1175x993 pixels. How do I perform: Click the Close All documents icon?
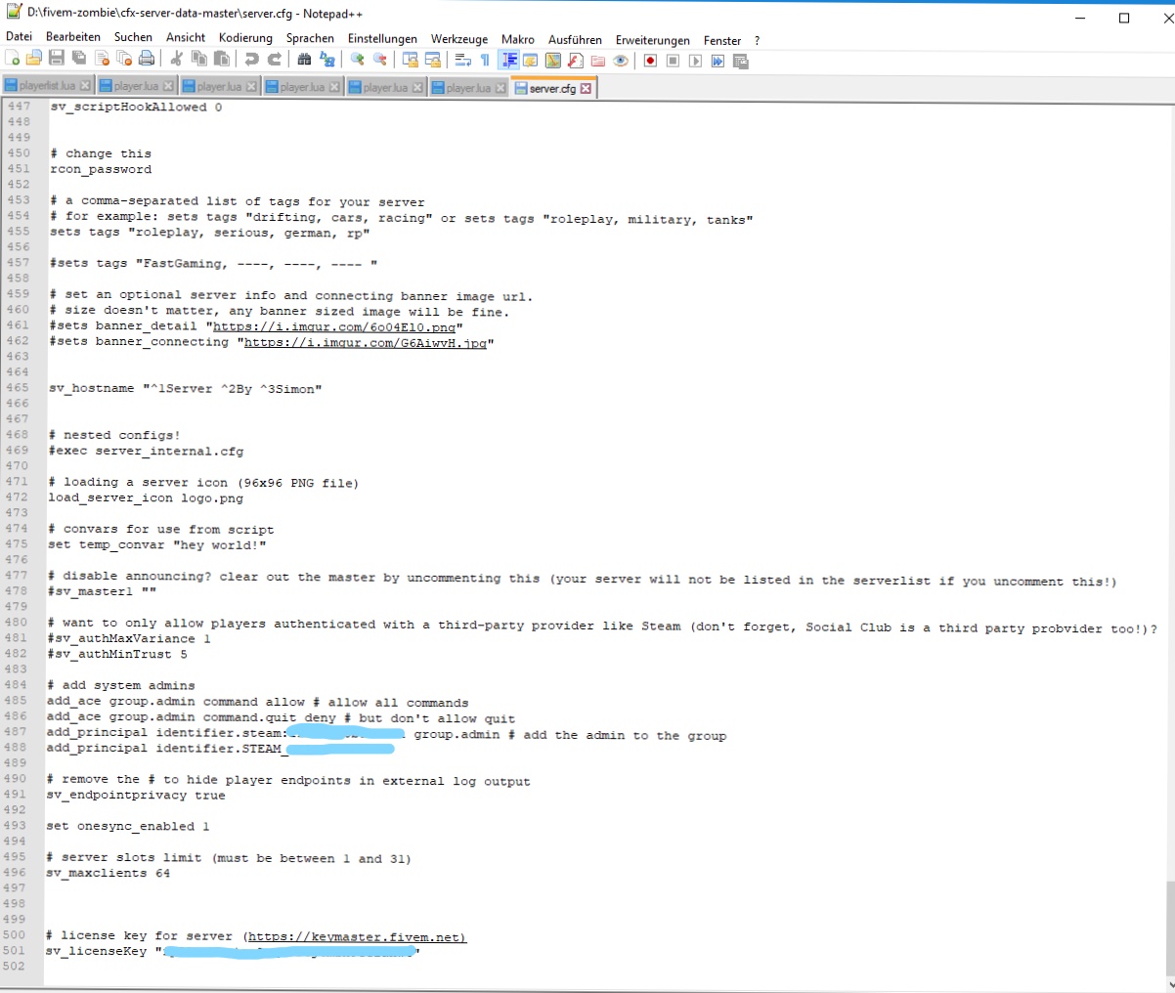click(x=124, y=60)
